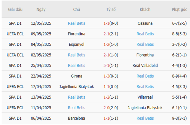Screen dimensions: 190x125
Task: Click the "Phạt góc" column header
Action: pyautogui.click(x=179, y=9)
